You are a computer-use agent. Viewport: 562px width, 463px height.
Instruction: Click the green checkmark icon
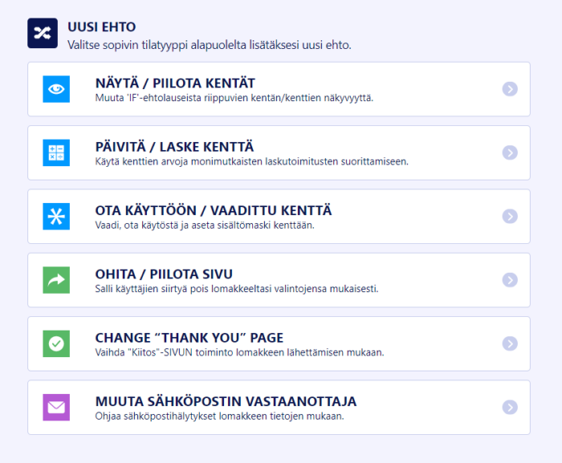(56, 343)
